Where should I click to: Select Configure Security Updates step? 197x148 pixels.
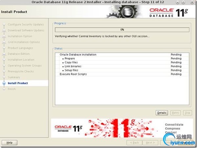26,24
